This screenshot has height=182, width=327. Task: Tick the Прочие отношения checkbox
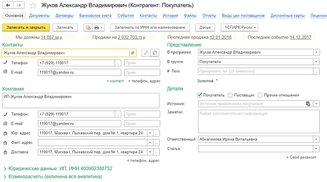point(260,95)
